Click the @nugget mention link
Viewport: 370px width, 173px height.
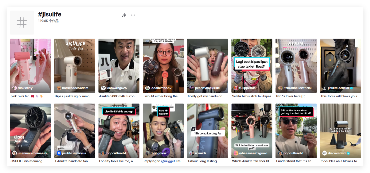[x=168, y=161]
